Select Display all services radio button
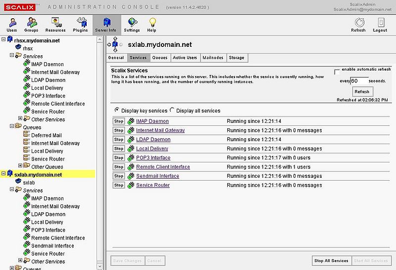The width and height of the screenshot is (396, 270). (172, 110)
